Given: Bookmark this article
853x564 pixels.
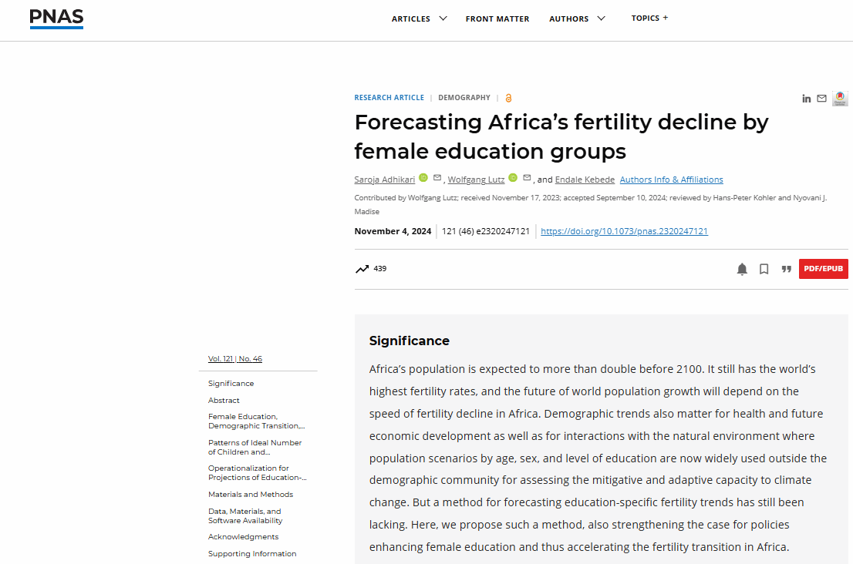Looking at the screenshot, I should pyautogui.click(x=764, y=269).
